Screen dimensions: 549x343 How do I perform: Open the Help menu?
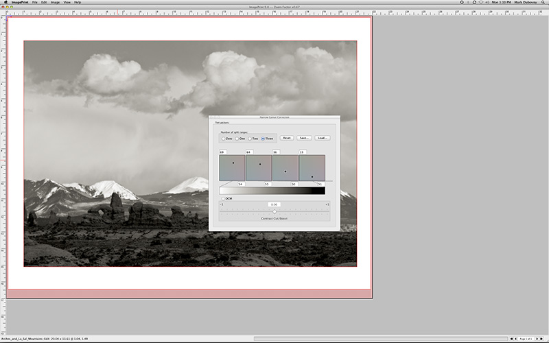click(x=78, y=2)
